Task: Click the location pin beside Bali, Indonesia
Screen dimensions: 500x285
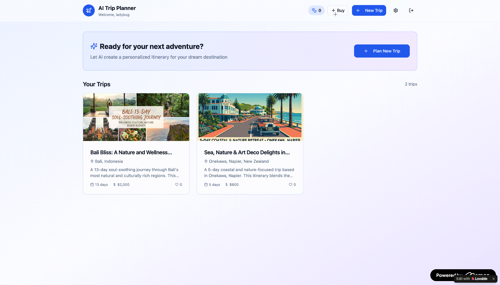Action: point(92,161)
